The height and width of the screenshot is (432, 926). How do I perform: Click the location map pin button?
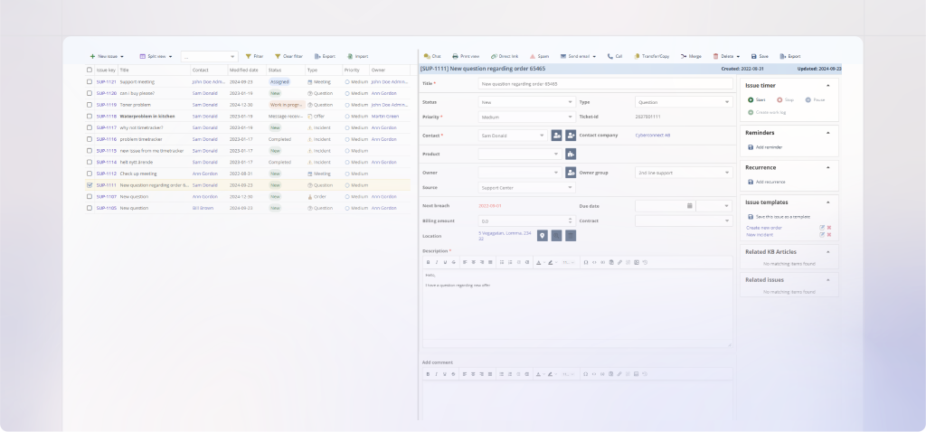[543, 236]
